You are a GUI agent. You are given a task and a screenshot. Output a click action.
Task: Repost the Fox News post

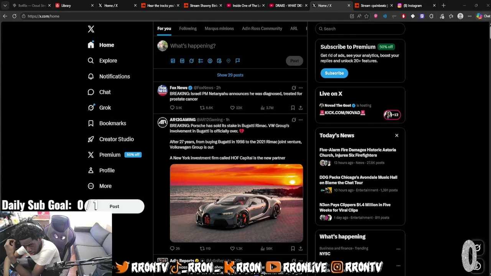[206, 108]
